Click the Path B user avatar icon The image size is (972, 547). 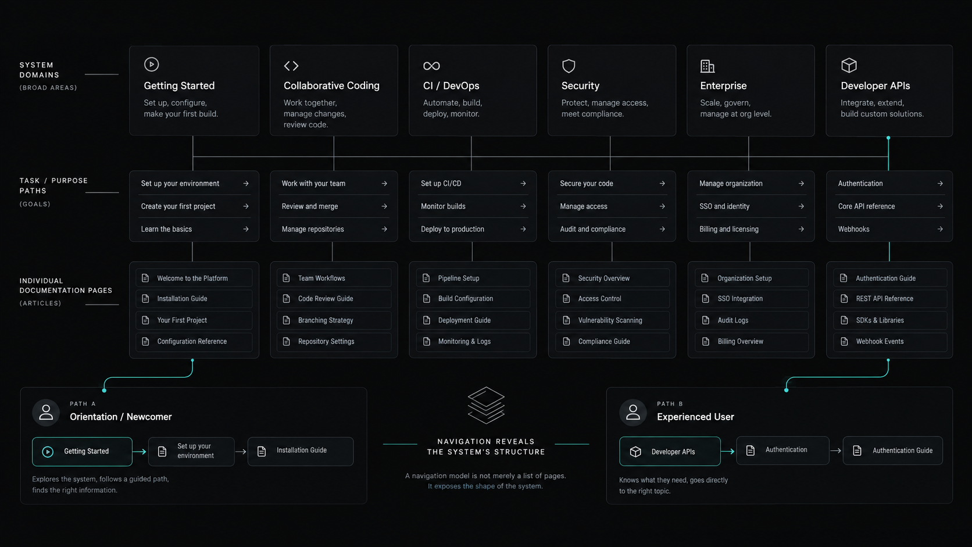click(x=633, y=413)
